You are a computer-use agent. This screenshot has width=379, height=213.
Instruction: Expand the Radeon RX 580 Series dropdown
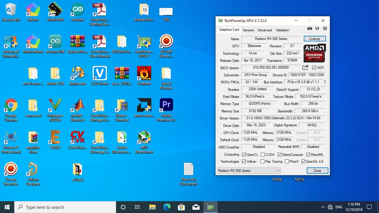point(249,171)
